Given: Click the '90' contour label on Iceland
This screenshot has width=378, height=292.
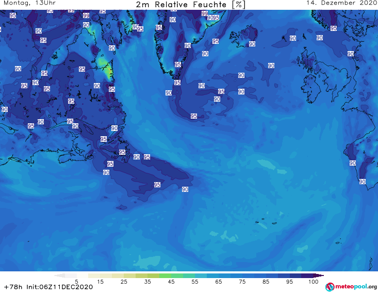Looking at the screenshot, I should pos(252,44).
